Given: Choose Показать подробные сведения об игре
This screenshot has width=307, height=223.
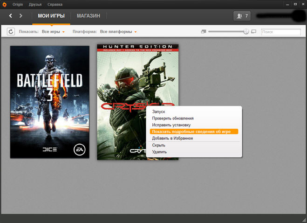Looking at the screenshot, I should [194, 132].
